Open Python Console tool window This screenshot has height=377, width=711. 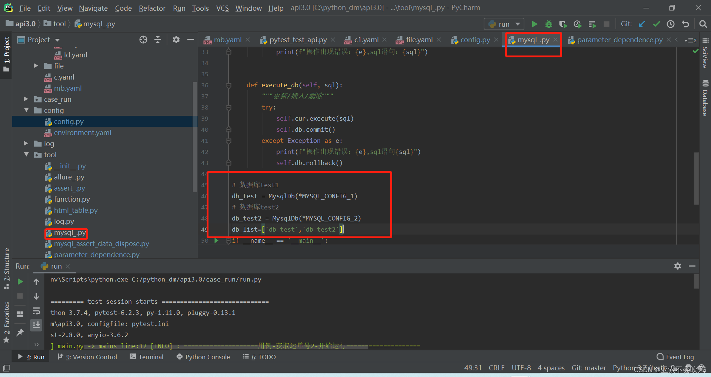(203, 357)
